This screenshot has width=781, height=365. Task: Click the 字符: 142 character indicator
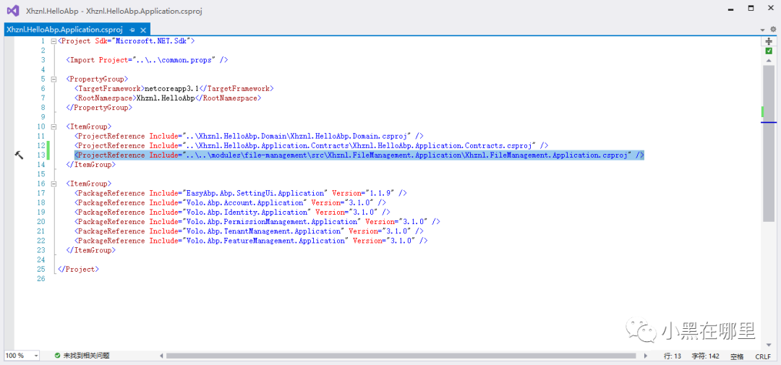(x=705, y=356)
